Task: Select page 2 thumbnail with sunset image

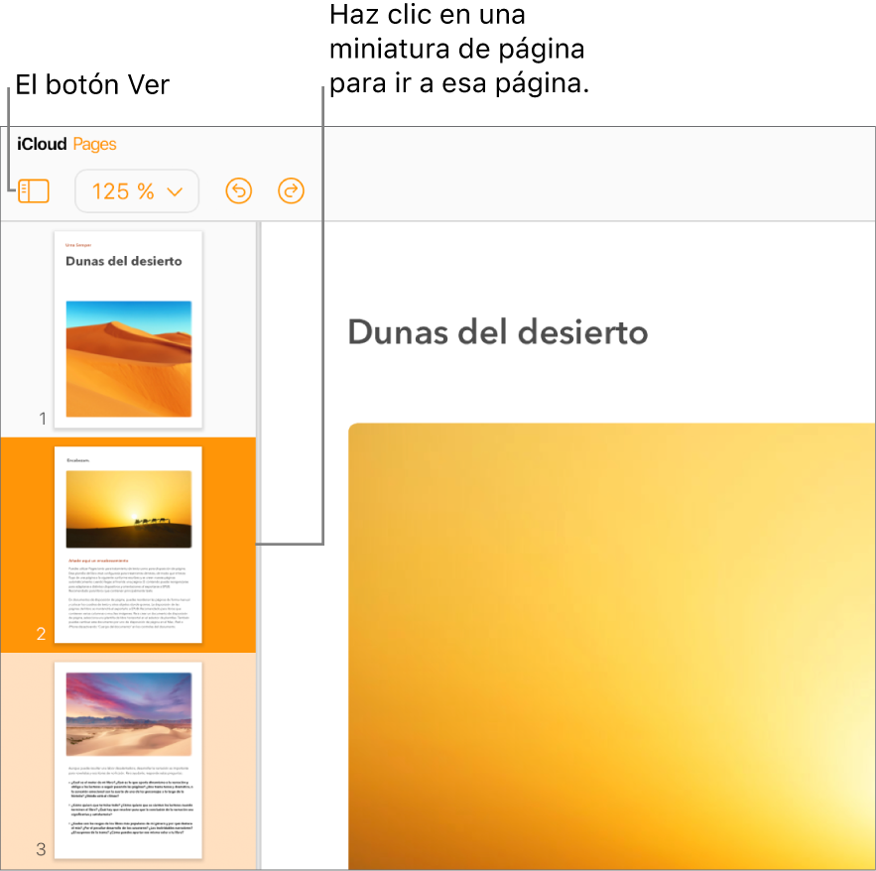Action: (x=128, y=545)
